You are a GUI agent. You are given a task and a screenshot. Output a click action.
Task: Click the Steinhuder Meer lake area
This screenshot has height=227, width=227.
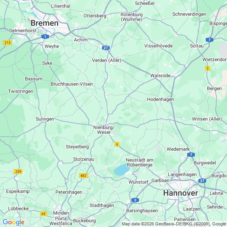click(122, 170)
